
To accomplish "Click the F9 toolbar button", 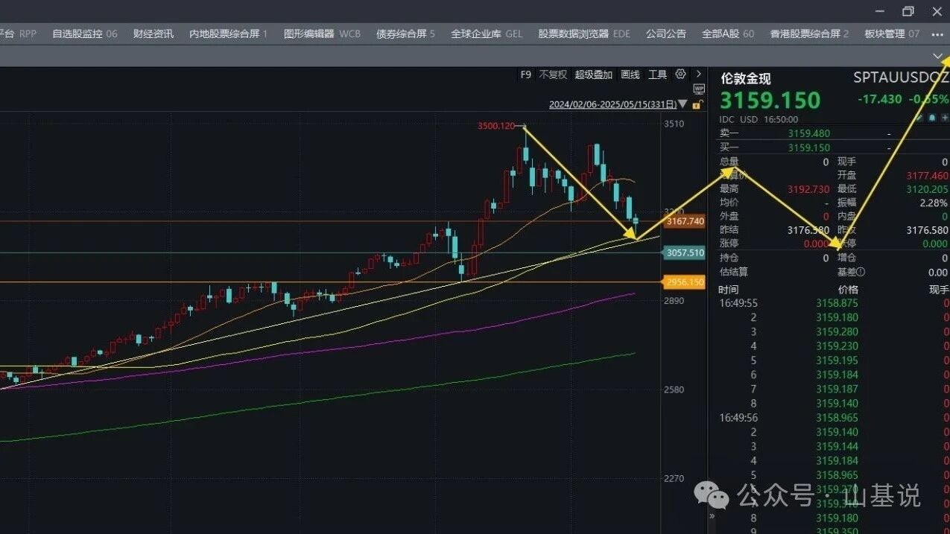I will click(526, 74).
